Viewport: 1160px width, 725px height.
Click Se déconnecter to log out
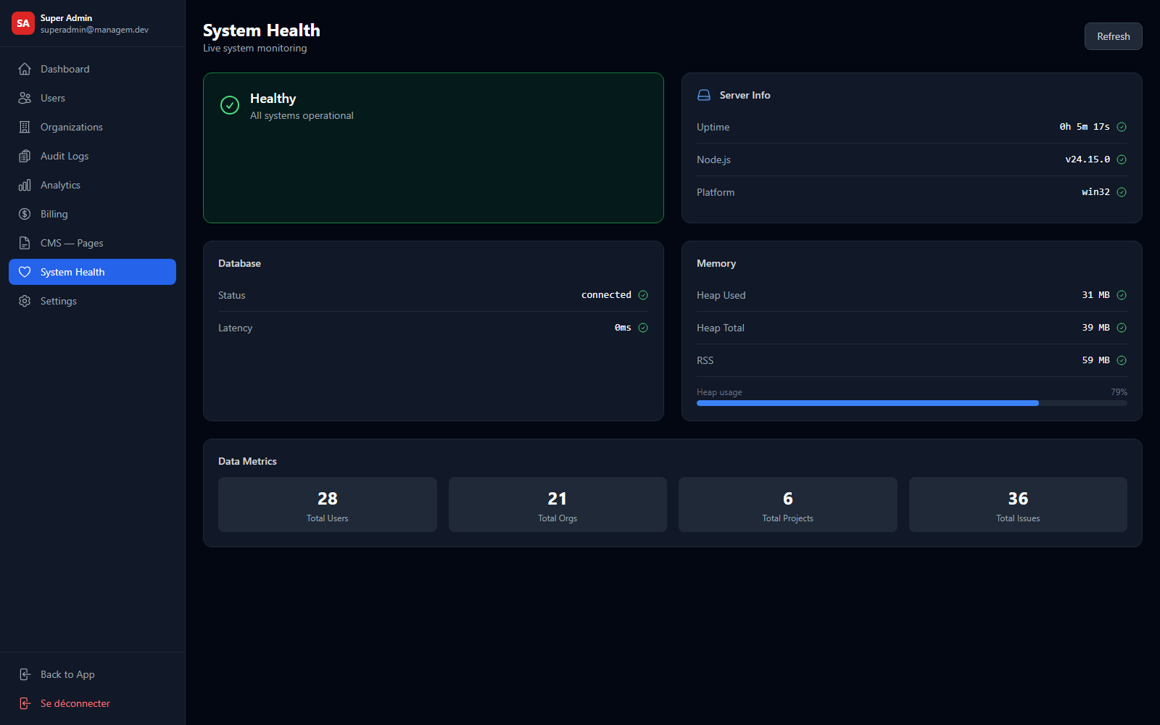click(x=92, y=703)
